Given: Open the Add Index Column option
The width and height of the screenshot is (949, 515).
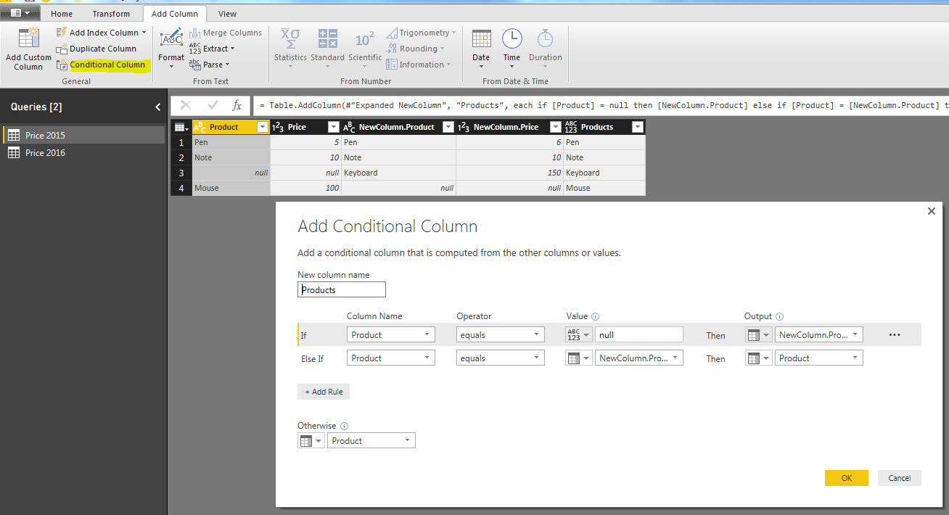Looking at the screenshot, I should point(102,33).
